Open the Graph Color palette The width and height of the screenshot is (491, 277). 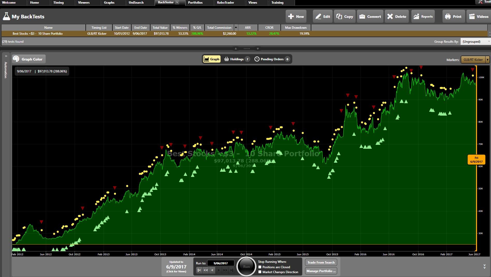click(x=28, y=59)
